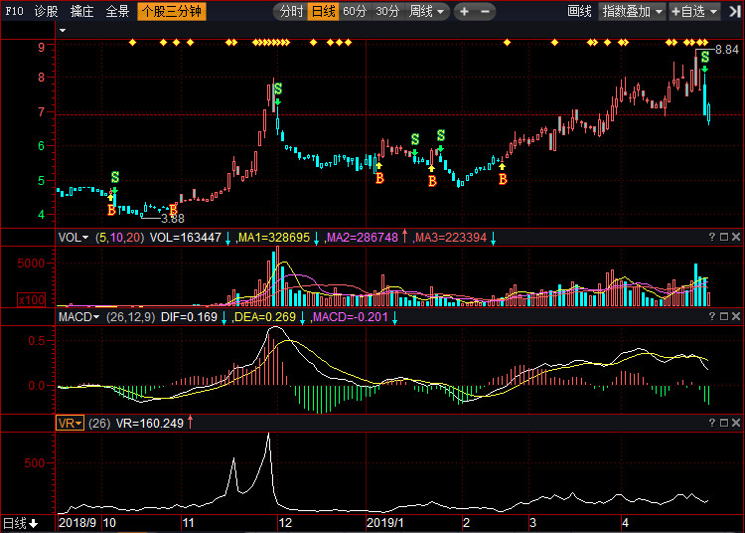Click the S sell signal near 8.84 high

705,57
